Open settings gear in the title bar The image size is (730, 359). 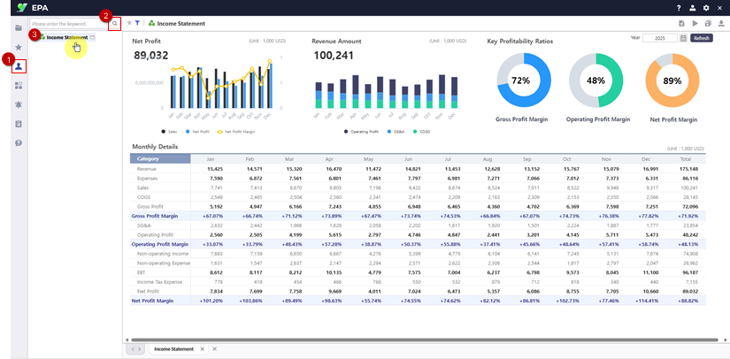706,7
